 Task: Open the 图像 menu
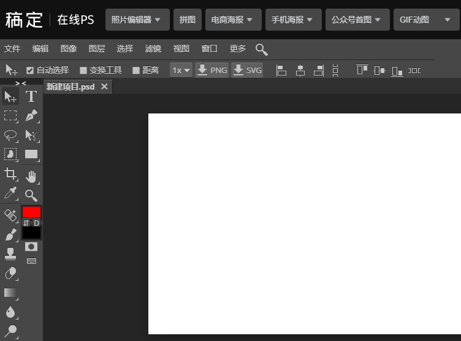(x=69, y=48)
